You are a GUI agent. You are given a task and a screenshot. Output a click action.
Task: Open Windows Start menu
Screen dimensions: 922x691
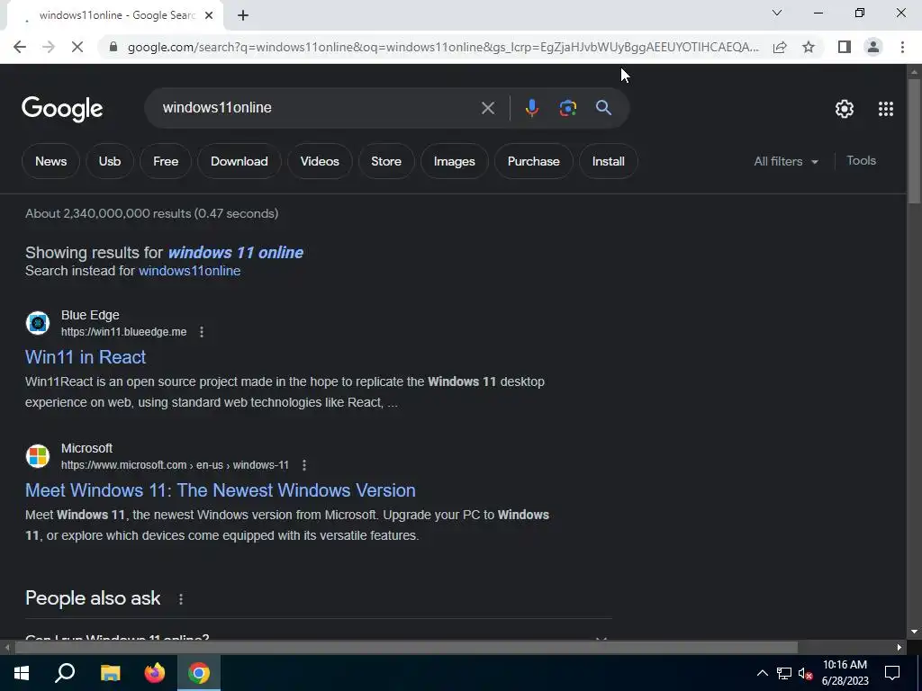click(22, 673)
